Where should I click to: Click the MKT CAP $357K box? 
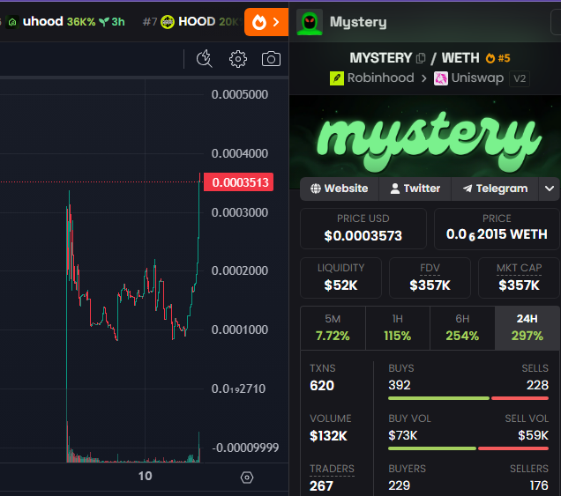[520, 278]
